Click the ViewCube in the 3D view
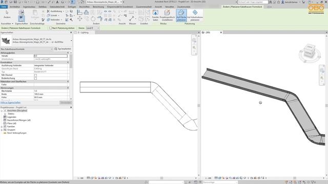Viewport: 328px width, 184px height. click(x=310, y=51)
